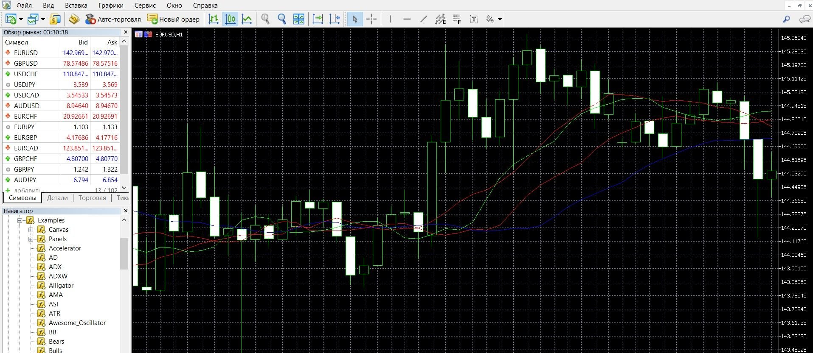Image resolution: width=813 pixels, height=353 pixels.
Task: Click the EURUSD,H1 chart title icon
Action: point(139,34)
